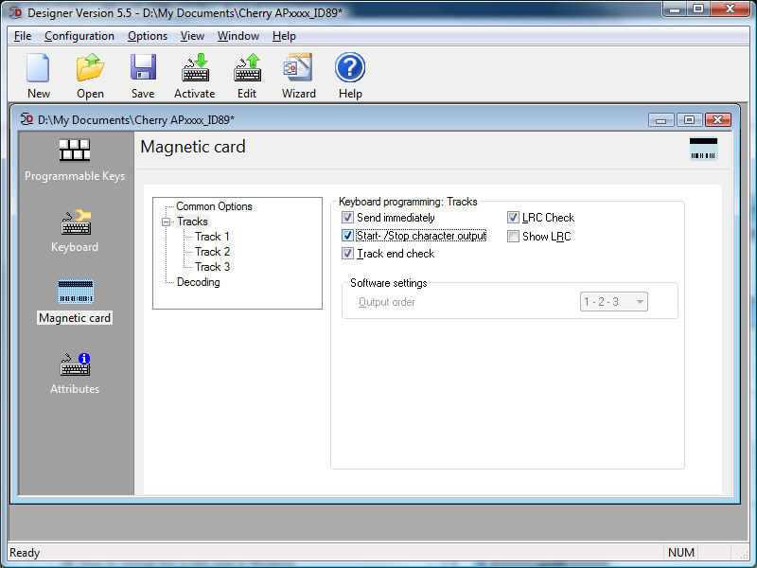The image size is (757, 568).
Task: Toggle the Track end check checkbox
Action: (347, 254)
